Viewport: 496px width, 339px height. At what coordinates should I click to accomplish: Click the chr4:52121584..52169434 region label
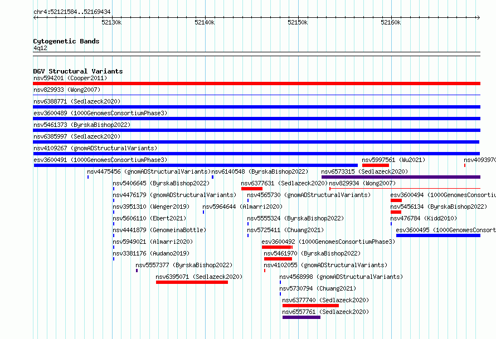click(x=72, y=12)
